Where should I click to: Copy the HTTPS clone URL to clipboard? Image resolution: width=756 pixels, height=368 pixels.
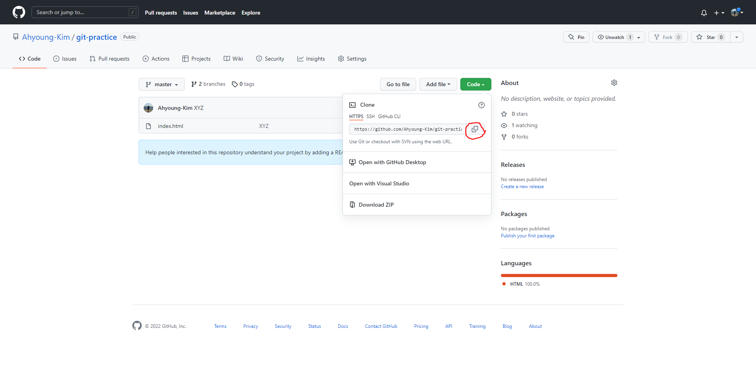pyautogui.click(x=475, y=129)
